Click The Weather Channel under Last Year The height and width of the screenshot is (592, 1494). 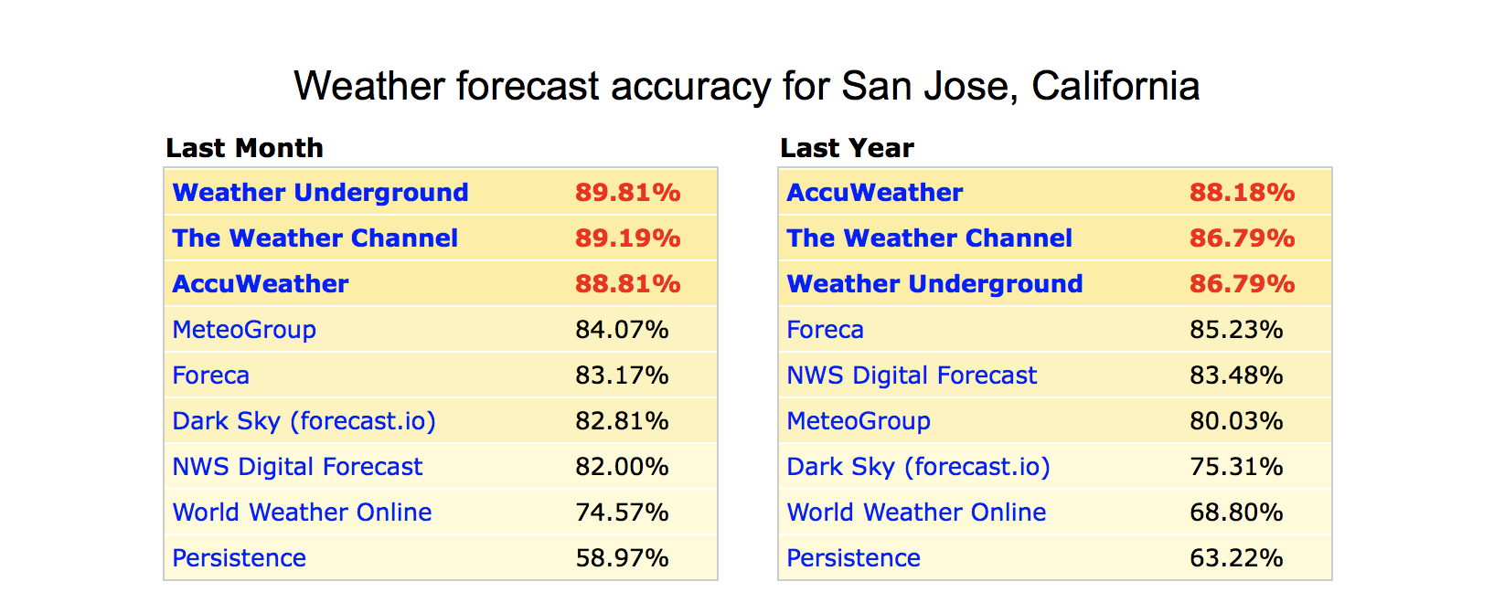(x=929, y=238)
